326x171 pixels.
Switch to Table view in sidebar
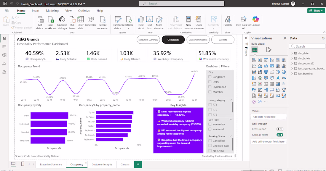[x=4, y=47]
